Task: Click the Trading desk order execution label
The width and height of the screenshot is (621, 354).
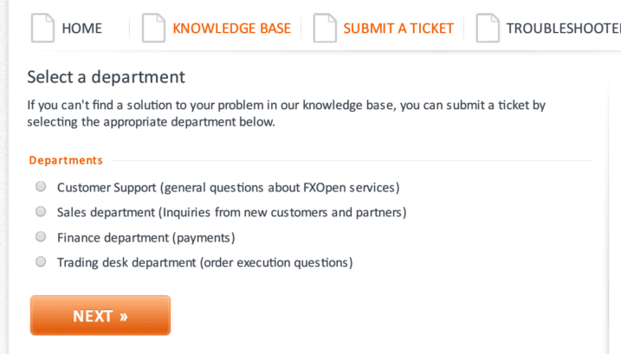Action: [204, 262]
